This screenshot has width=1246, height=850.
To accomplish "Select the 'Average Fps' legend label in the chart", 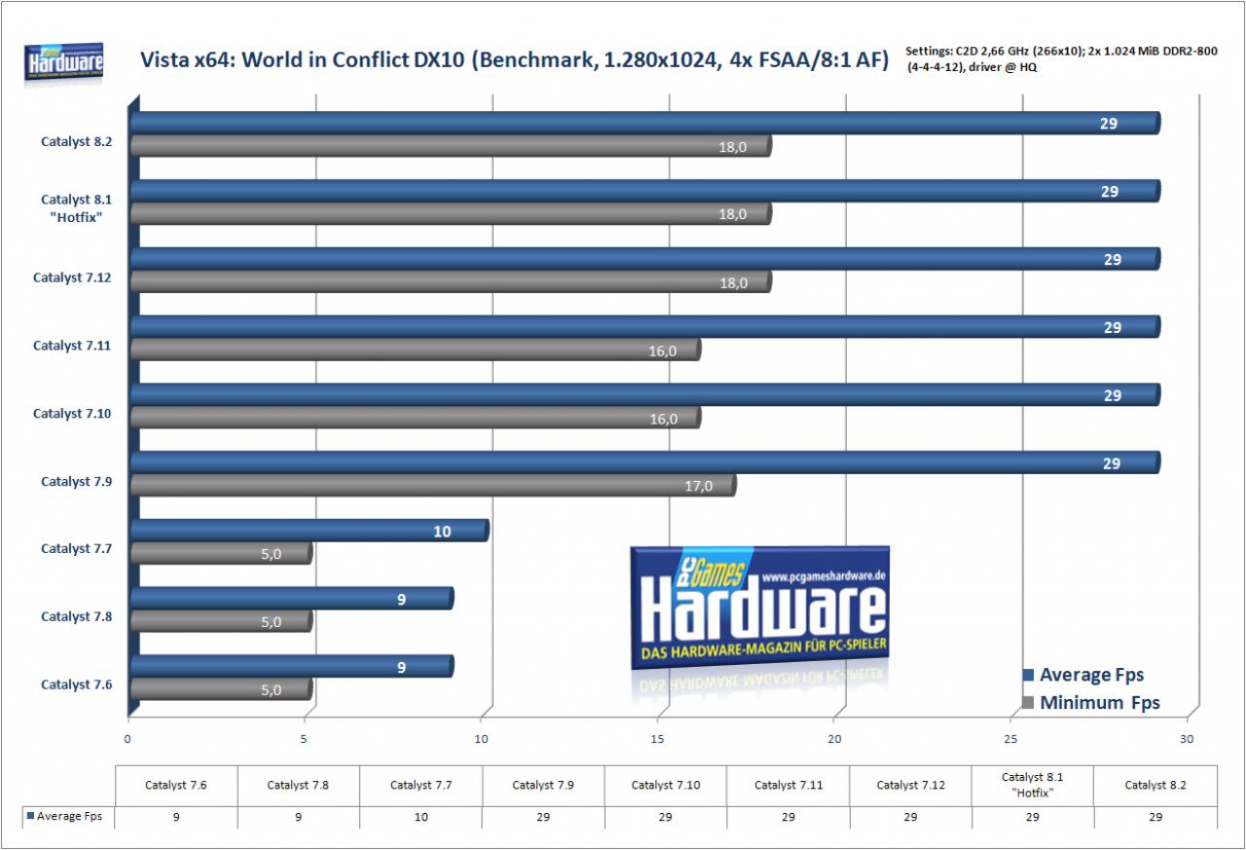I will (1091, 675).
